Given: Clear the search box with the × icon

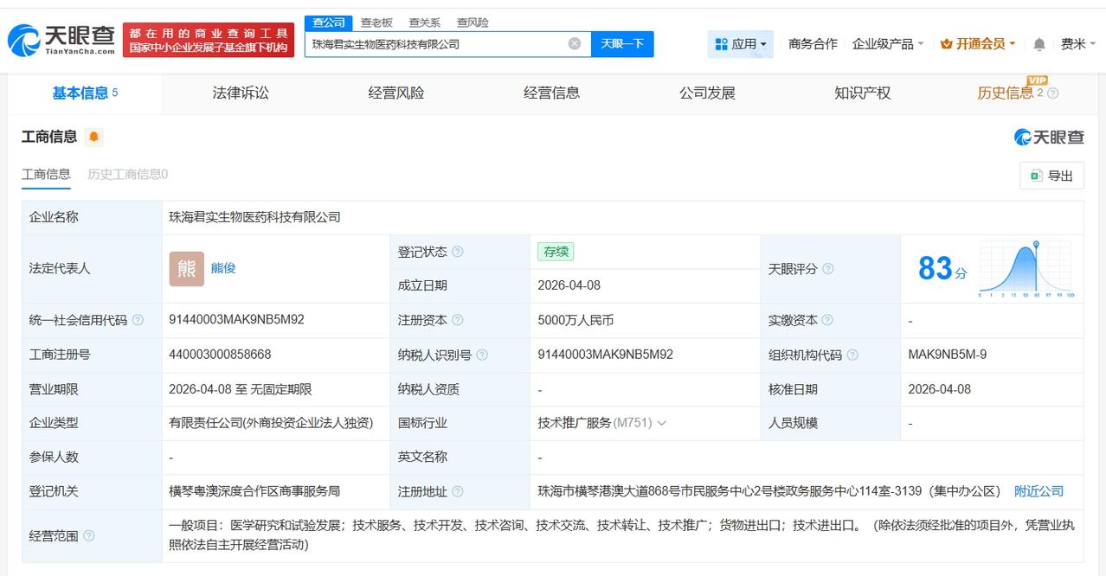Looking at the screenshot, I should pos(573,43).
